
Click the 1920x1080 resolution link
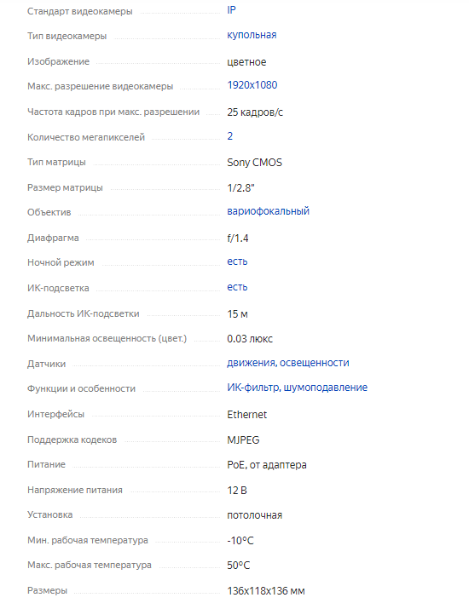pyautogui.click(x=252, y=85)
